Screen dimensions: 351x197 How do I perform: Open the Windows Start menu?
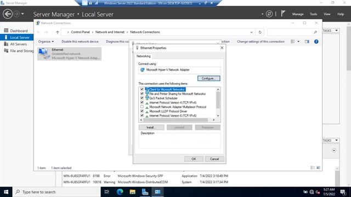point(6,192)
